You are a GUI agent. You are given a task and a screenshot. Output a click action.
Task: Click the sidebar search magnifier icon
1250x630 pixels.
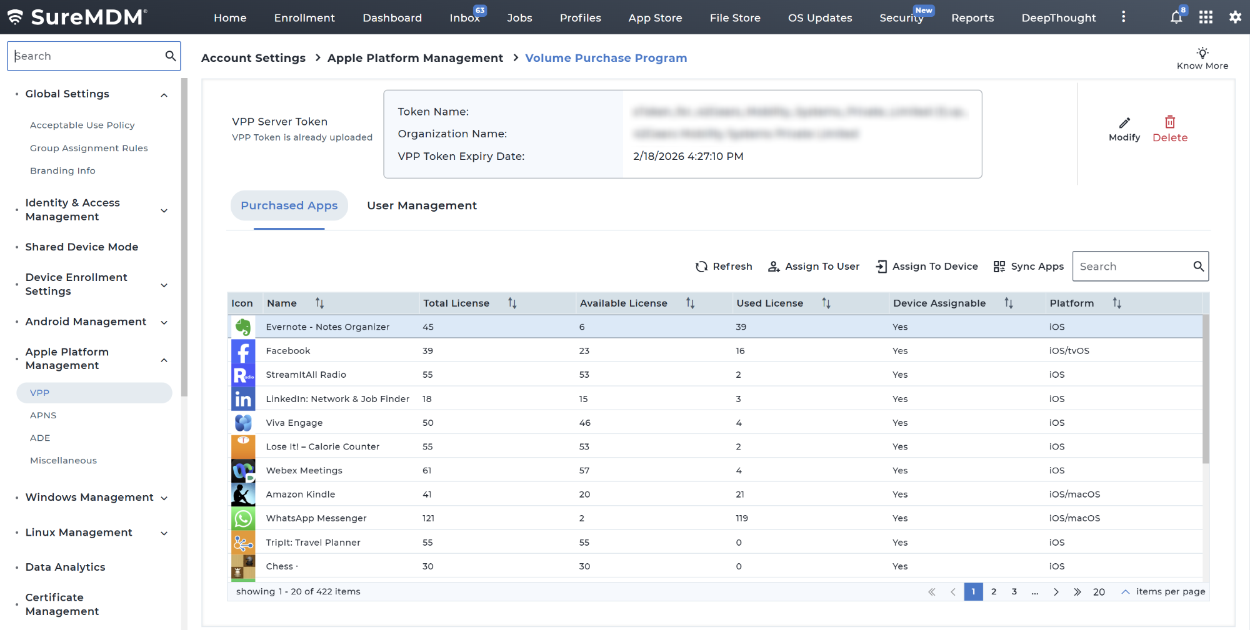[170, 56]
